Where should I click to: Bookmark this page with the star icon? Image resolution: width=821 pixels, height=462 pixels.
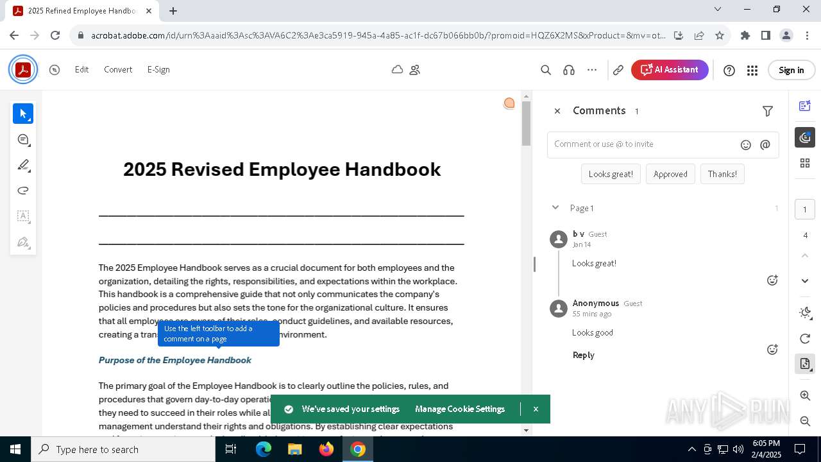(x=720, y=35)
